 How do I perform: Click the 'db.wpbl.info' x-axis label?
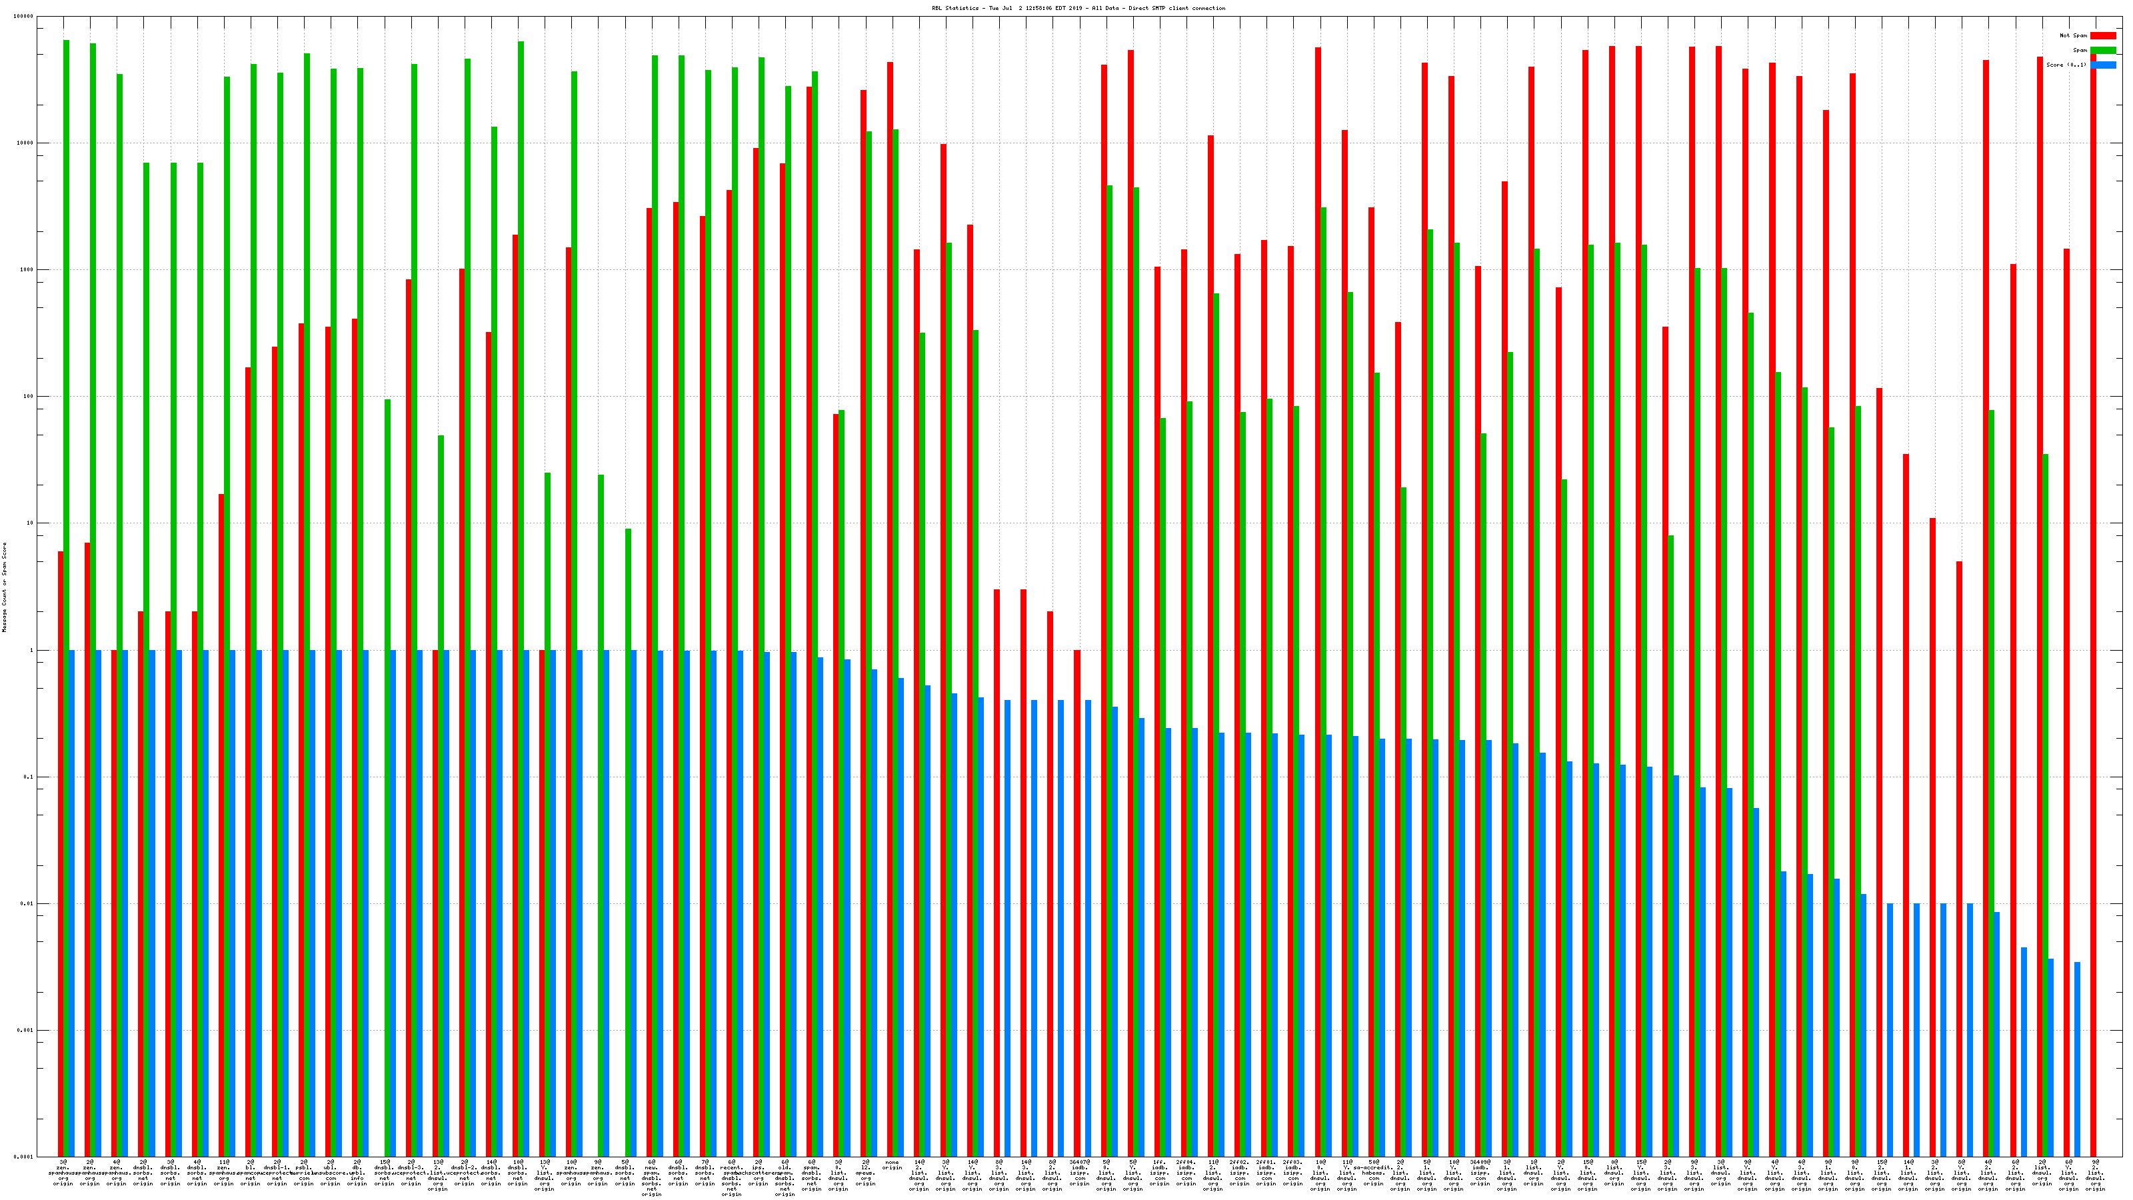pos(357,1173)
